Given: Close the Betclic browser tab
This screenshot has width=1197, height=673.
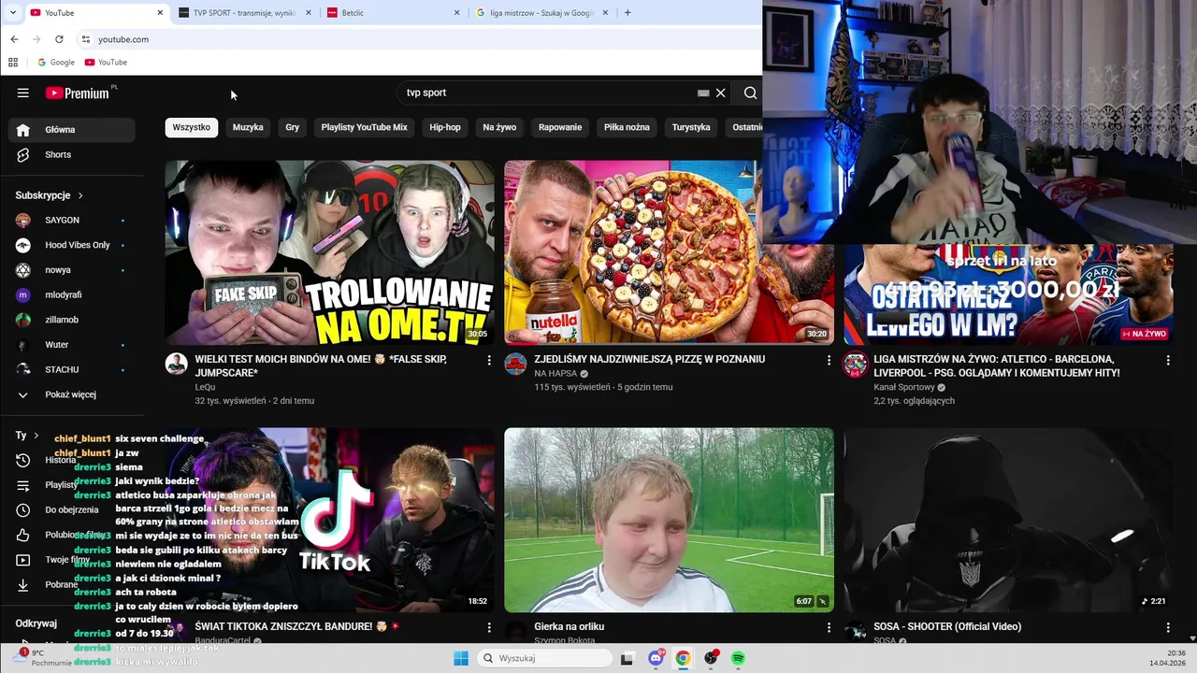Looking at the screenshot, I should tap(457, 12).
